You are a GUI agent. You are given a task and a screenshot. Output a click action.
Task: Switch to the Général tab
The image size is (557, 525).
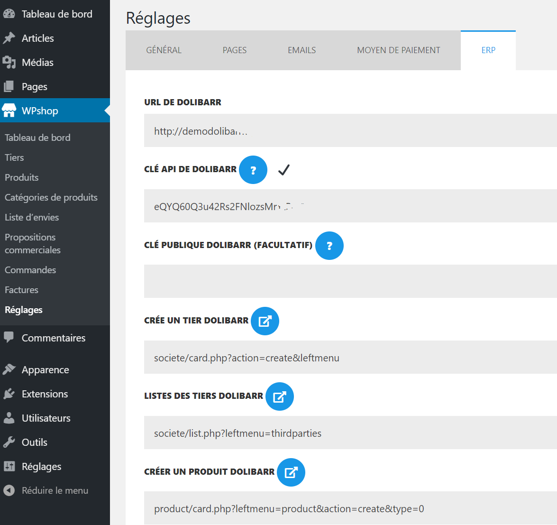tap(164, 50)
